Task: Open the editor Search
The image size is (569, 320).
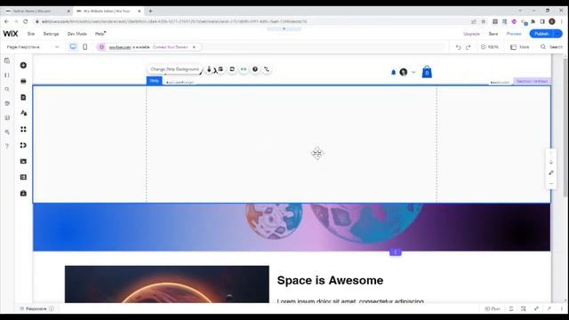Action: pyautogui.click(x=551, y=47)
